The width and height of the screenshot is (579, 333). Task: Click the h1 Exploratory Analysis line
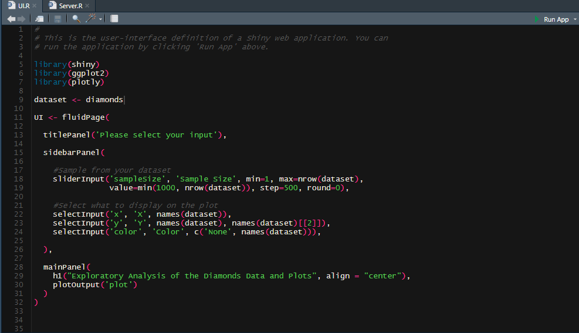[232, 276]
